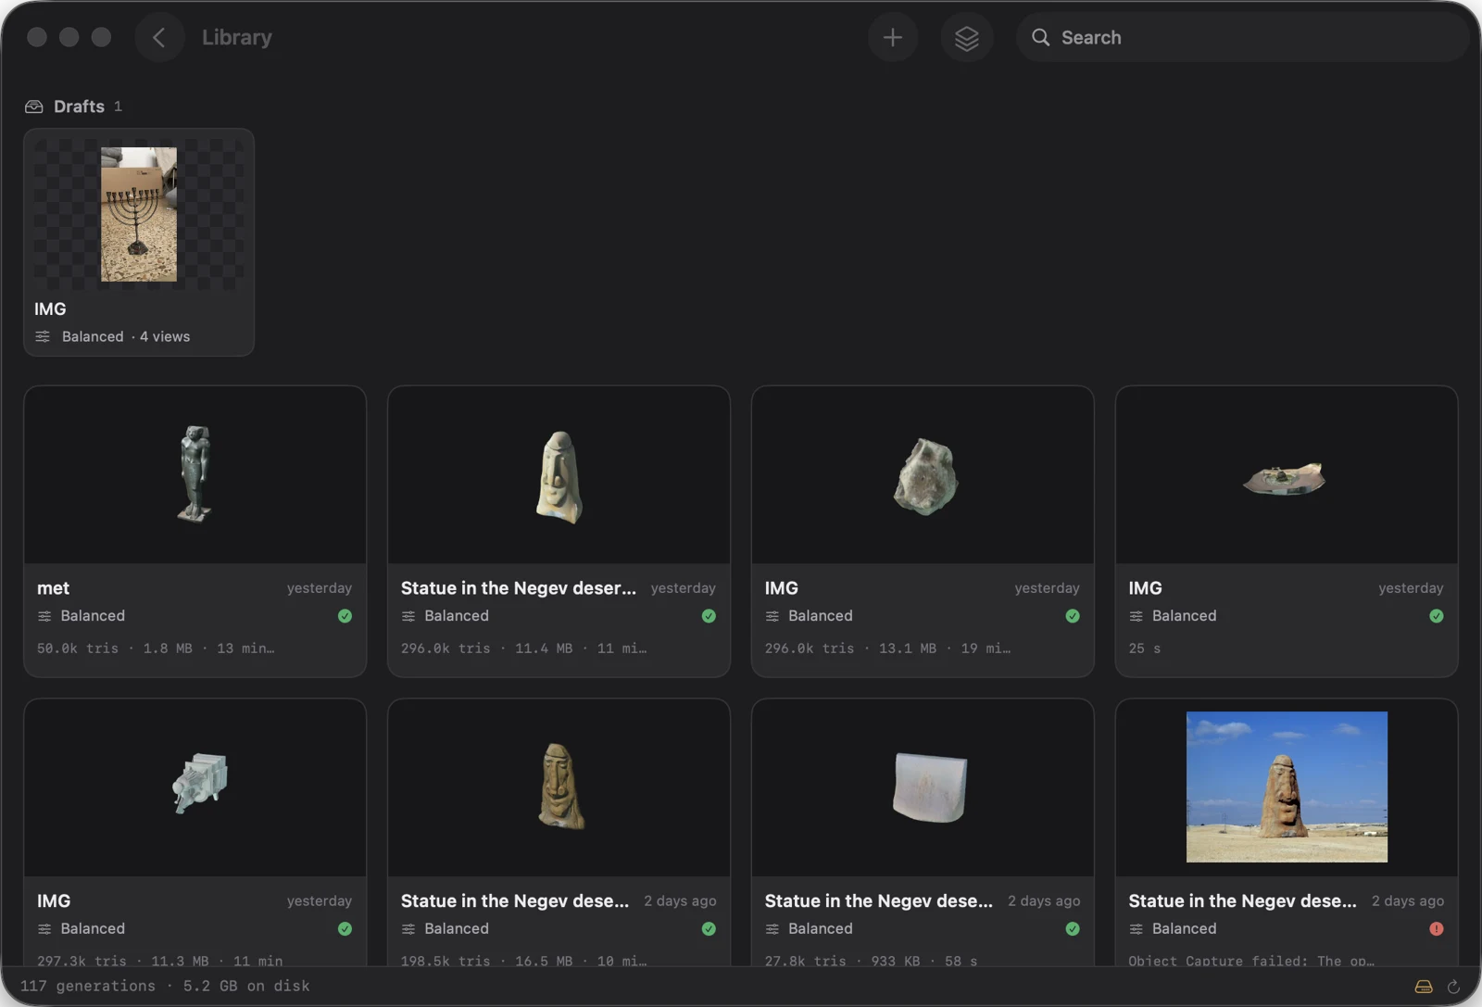1482x1007 pixels.
Task: Click the sliders icon on the met card
Action: [44, 616]
